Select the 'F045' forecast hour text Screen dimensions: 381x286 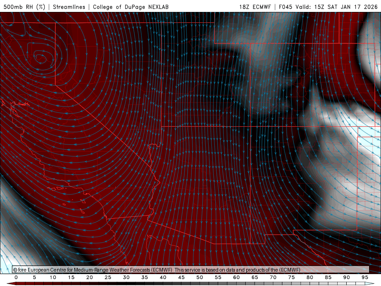[285, 7]
